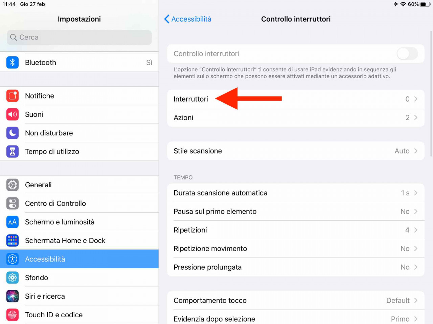This screenshot has height=324, width=433.
Task: Tap the Non disturbare moon icon
Action: coord(13,133)
